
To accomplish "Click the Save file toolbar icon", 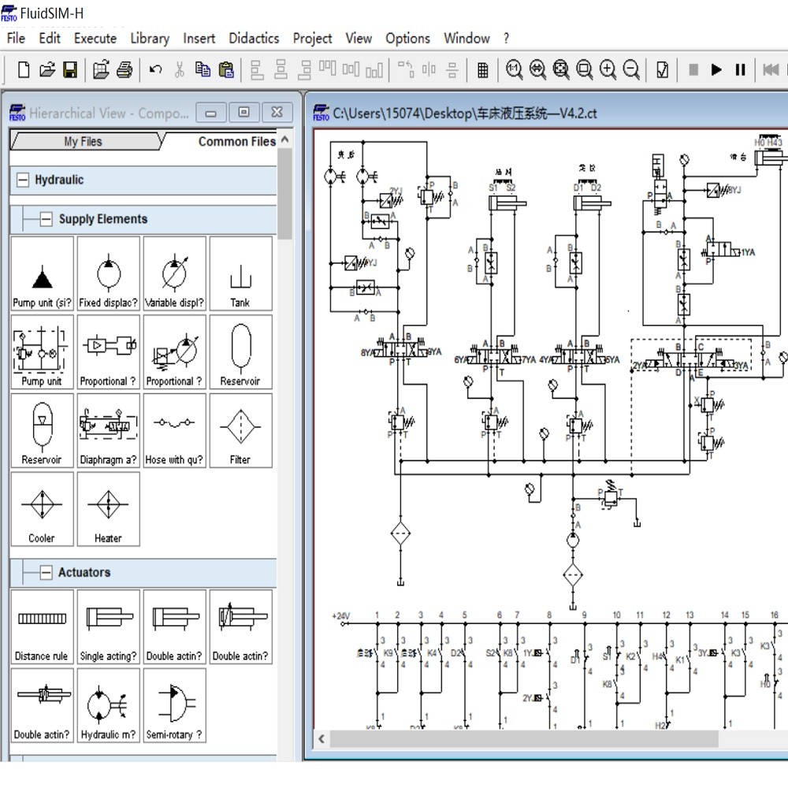I will point(70,70).
